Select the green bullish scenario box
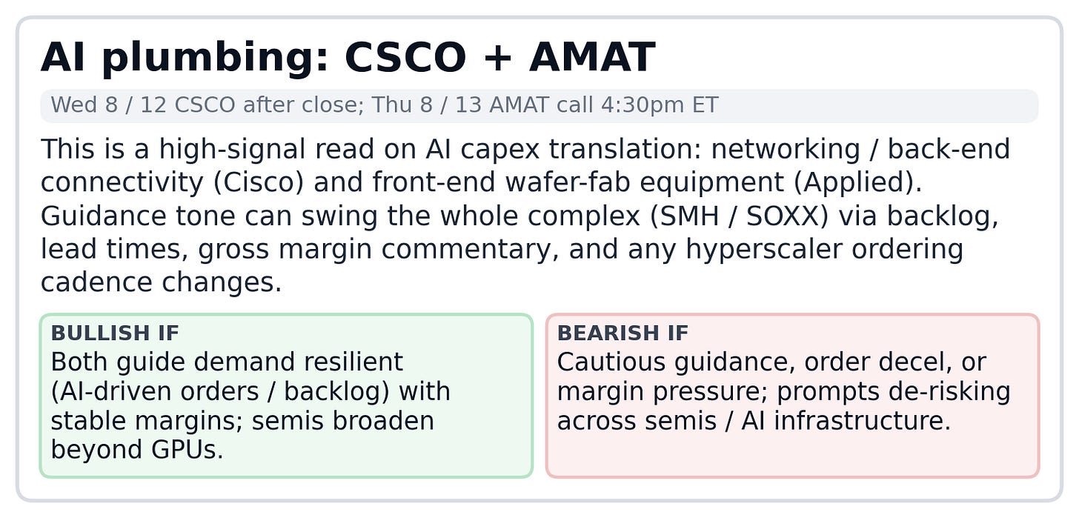This screenshot has height=518, width=1079. (286, 396)
